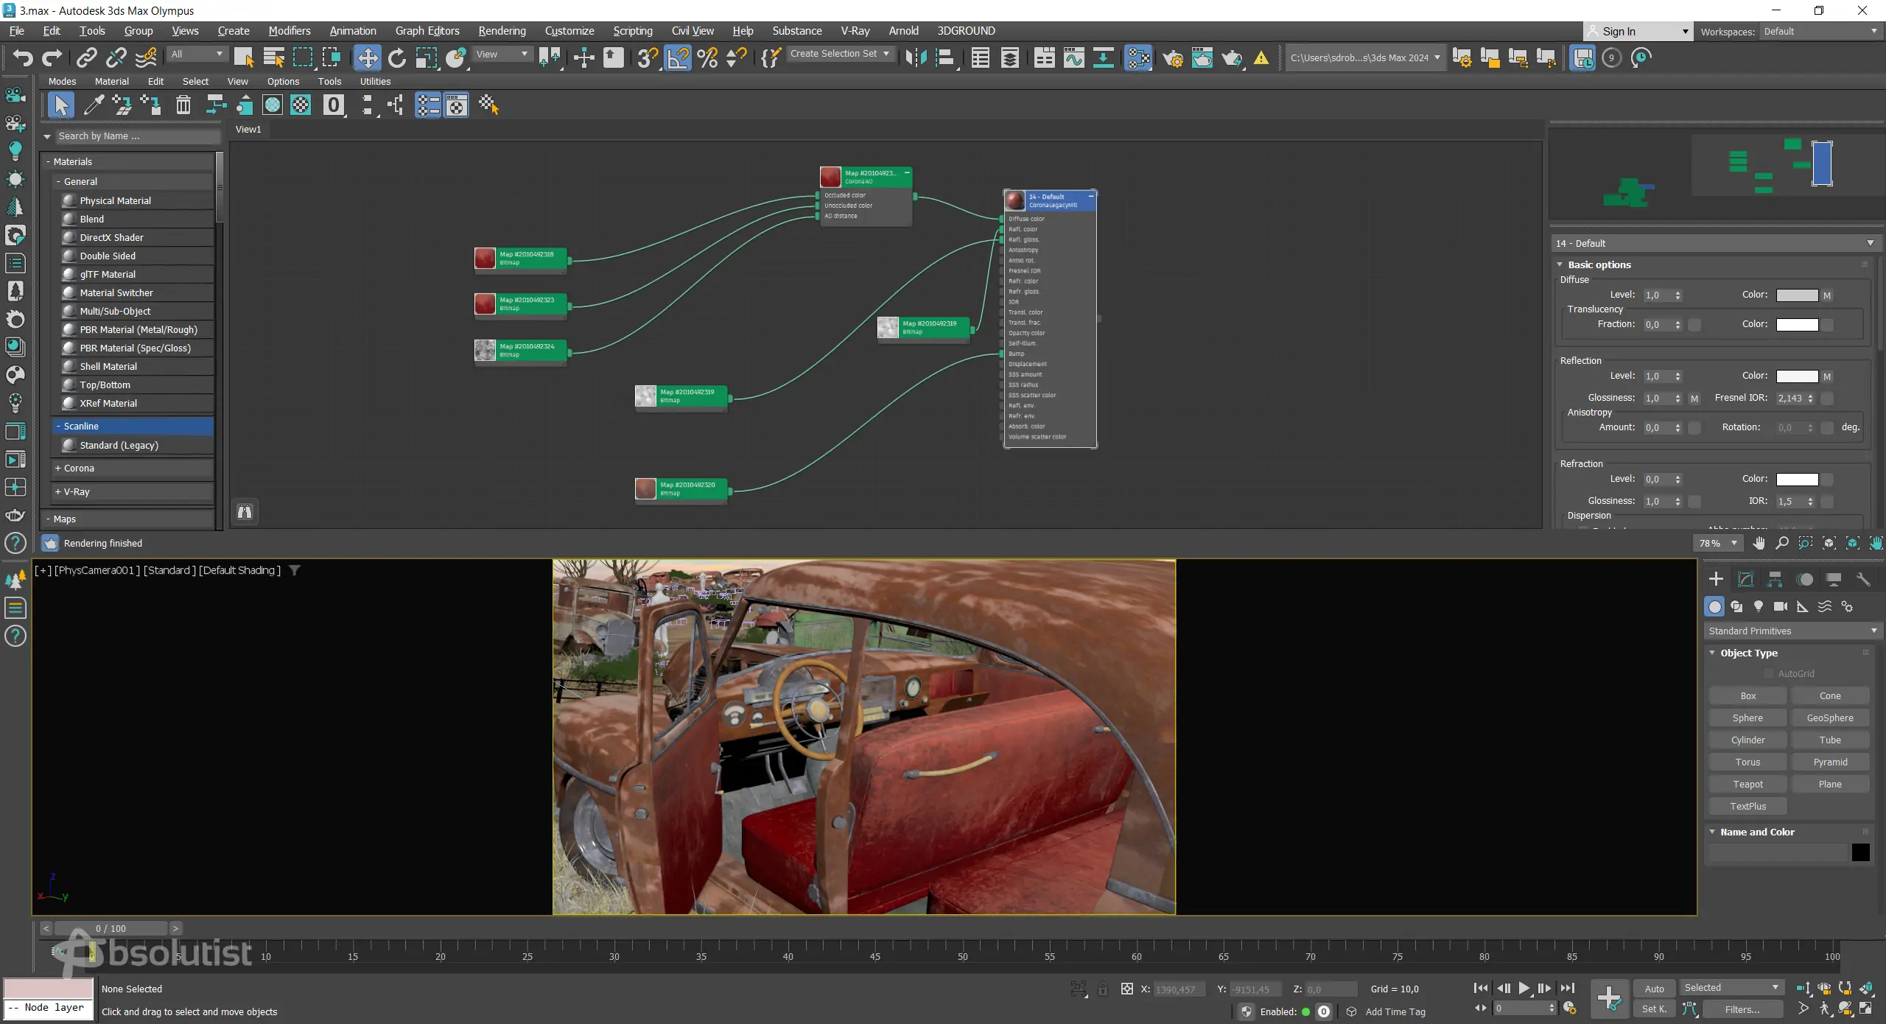Switch to the View1 tab

248,129
